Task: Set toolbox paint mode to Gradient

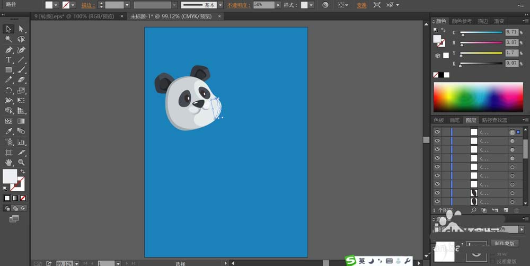Action: (x=15, y=198)
